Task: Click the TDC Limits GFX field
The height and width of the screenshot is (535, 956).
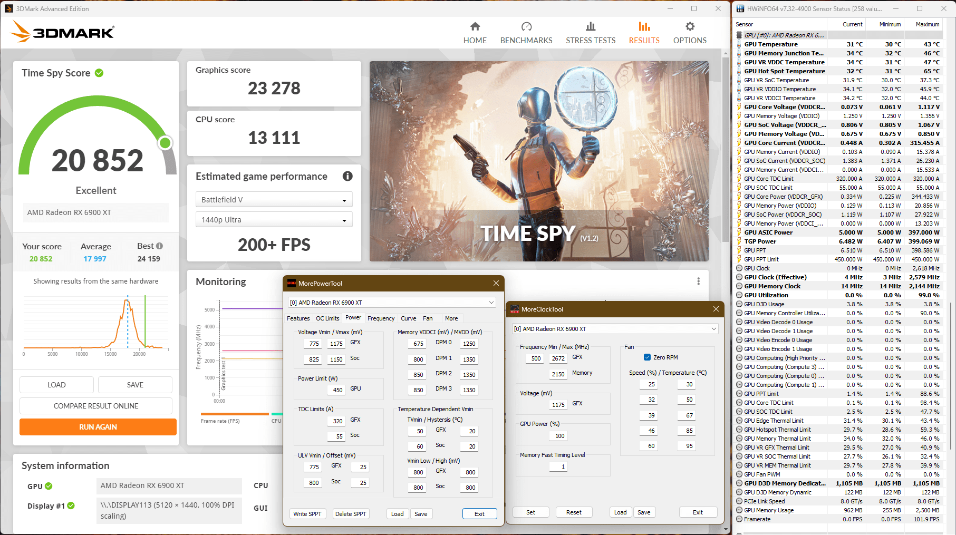Action: [x=336, y=421]
